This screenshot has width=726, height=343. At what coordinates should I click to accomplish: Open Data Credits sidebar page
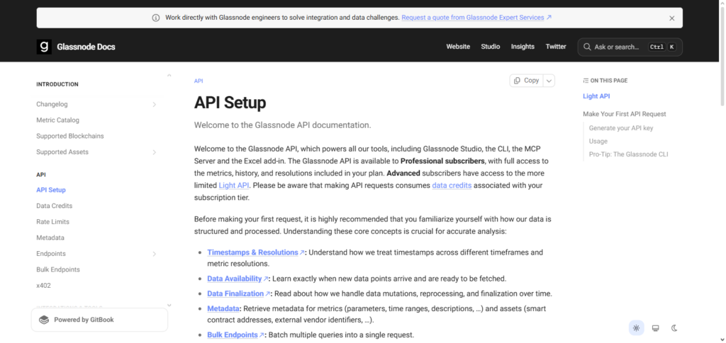tap(54, 206)
